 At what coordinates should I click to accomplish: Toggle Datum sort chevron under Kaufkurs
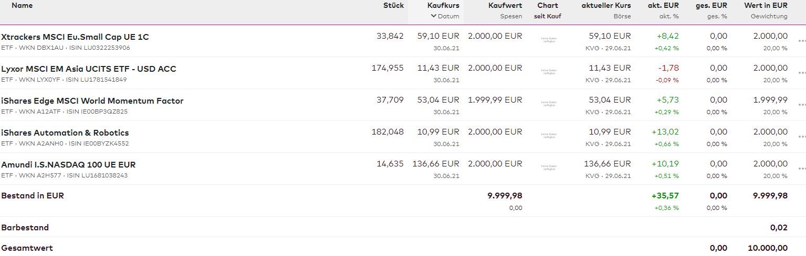pyautogui.click(x=434, y=16)
